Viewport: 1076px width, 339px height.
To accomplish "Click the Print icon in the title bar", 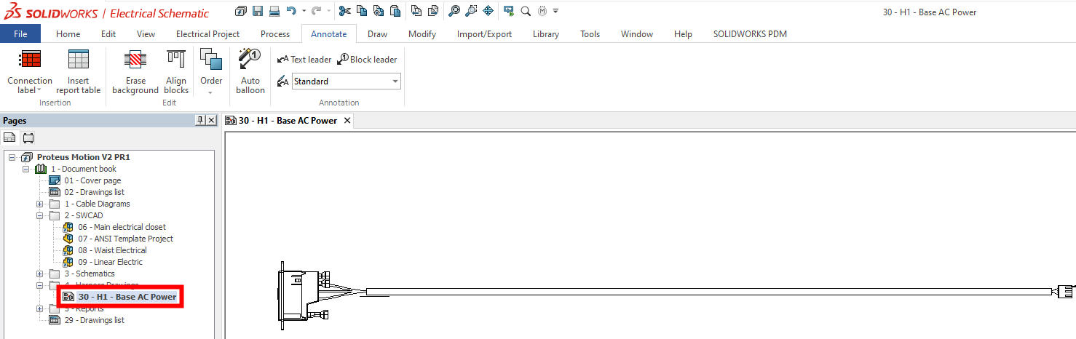I will pyautogui.click(x=274, y=11).
